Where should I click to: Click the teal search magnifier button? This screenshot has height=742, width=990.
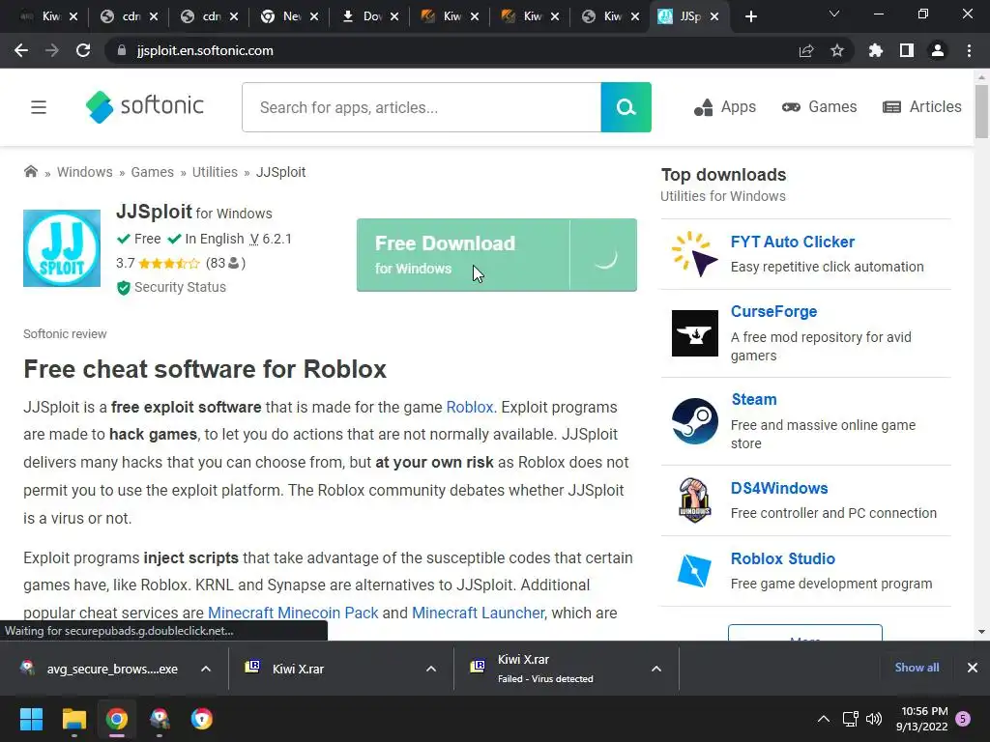[626, 107]
